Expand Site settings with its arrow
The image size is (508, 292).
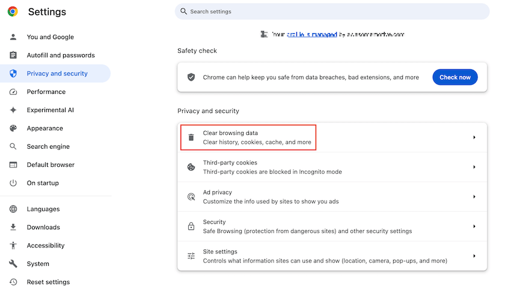[x=474, y=256]
